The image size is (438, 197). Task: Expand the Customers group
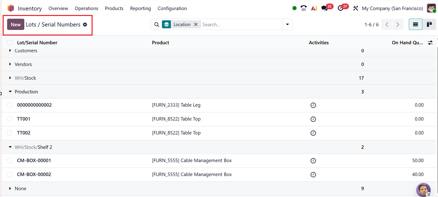click(10, 51)
